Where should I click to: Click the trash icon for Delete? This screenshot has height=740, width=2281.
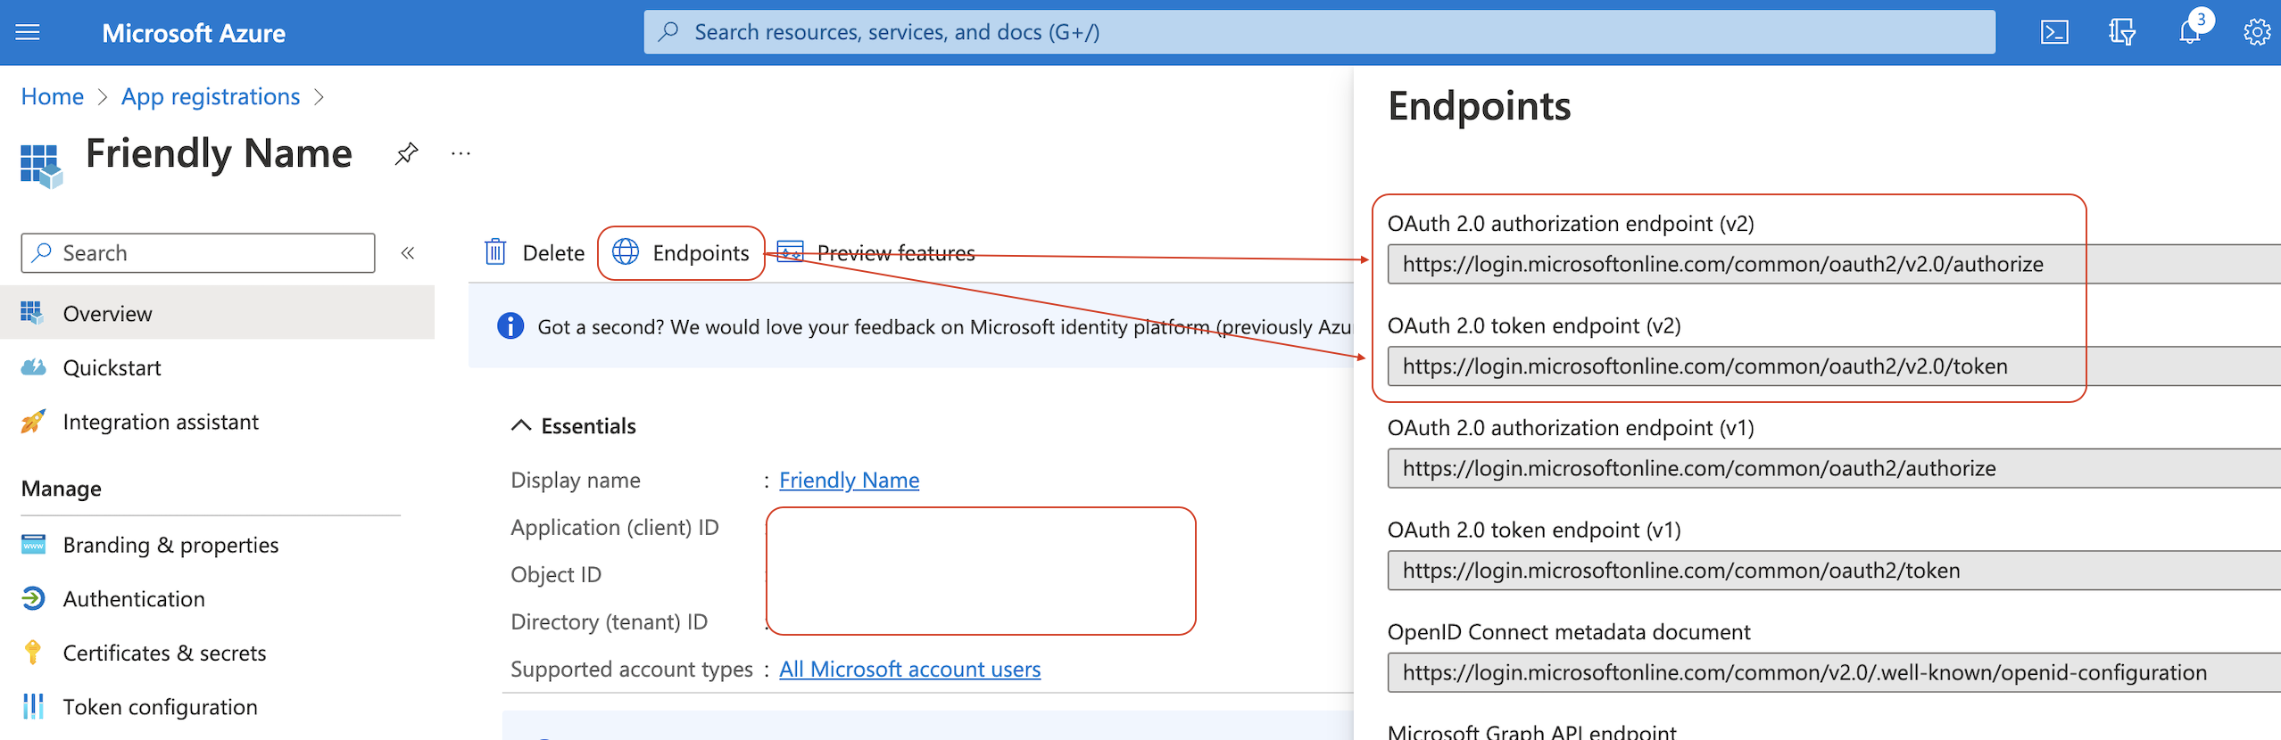[x=495, y=252]
